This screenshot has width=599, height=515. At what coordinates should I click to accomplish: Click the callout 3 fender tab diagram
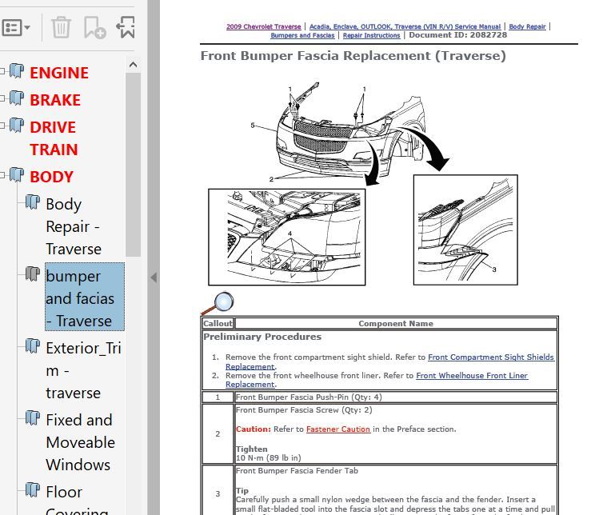465,230
